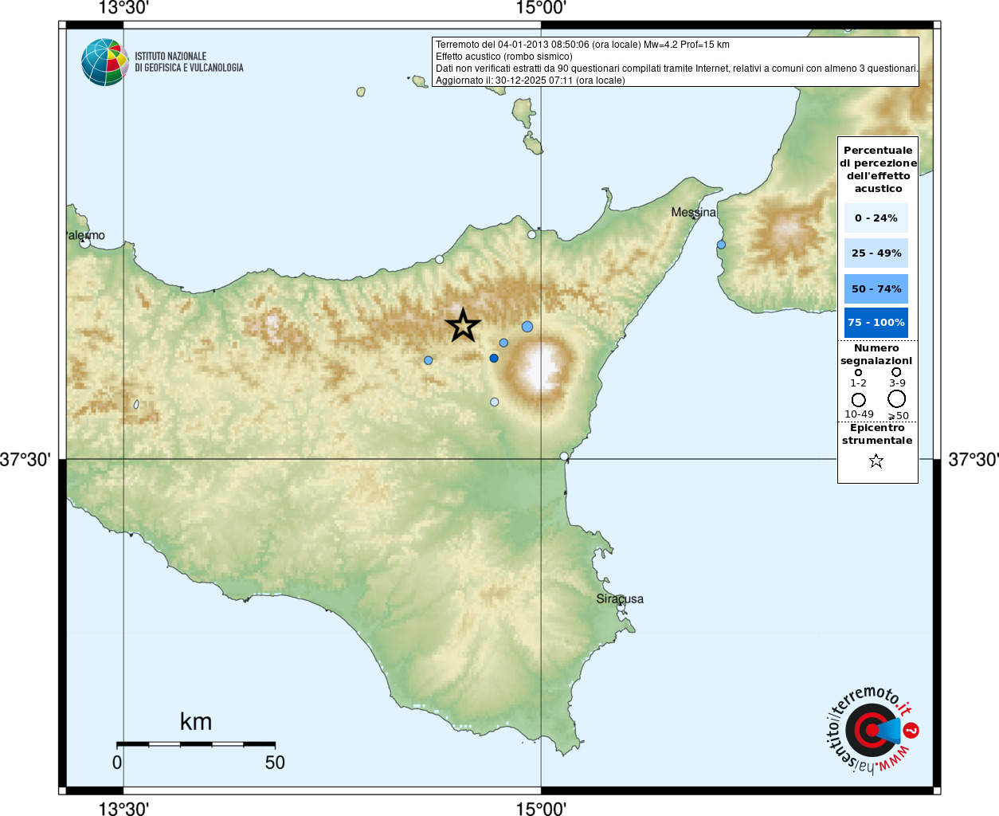Click the Siracusa city label
Viewport: 999px width, 816px height.
(620, 598)
